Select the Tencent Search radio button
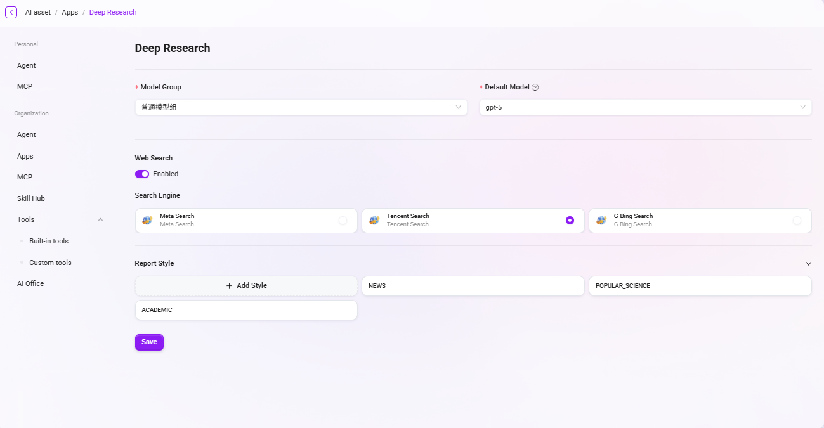 click(570, 221)
